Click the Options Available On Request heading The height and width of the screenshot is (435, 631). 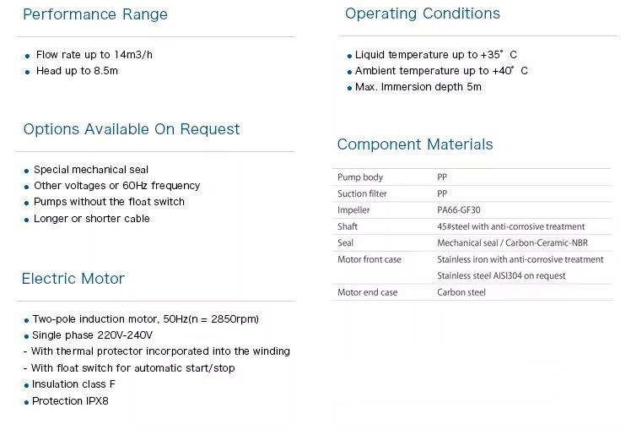click(132, 129)
